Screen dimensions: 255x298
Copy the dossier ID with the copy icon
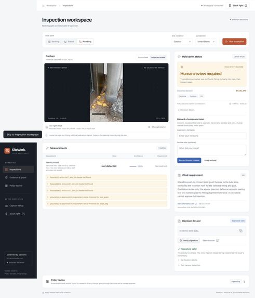[241, 231]
